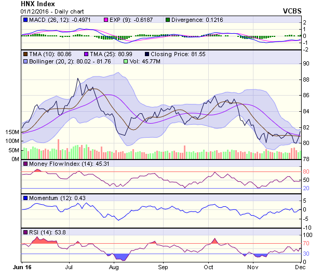Click the 150M volume axis label
This screenshot has height=278, width=322.
12,133
